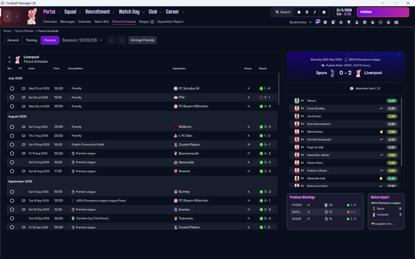Switch to the Training tab

[31, 40]
